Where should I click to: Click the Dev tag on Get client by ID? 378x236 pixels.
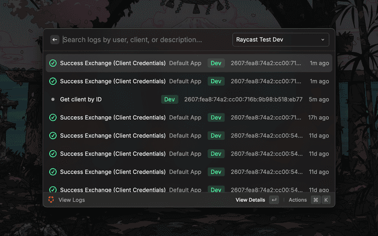tap(170, 100)
